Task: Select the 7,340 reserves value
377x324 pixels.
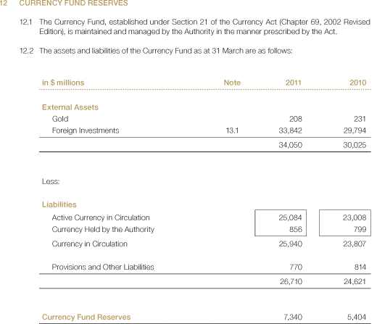Action: tap(293, 317)
